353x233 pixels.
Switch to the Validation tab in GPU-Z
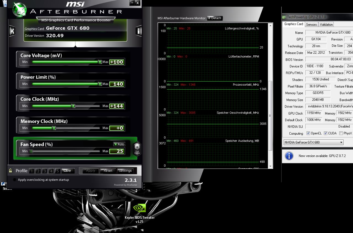(x=326, y=25)
